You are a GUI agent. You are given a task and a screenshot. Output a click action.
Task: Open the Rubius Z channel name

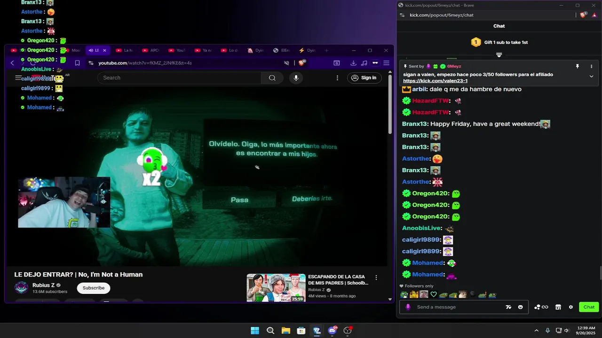click(x=44, y=285)
